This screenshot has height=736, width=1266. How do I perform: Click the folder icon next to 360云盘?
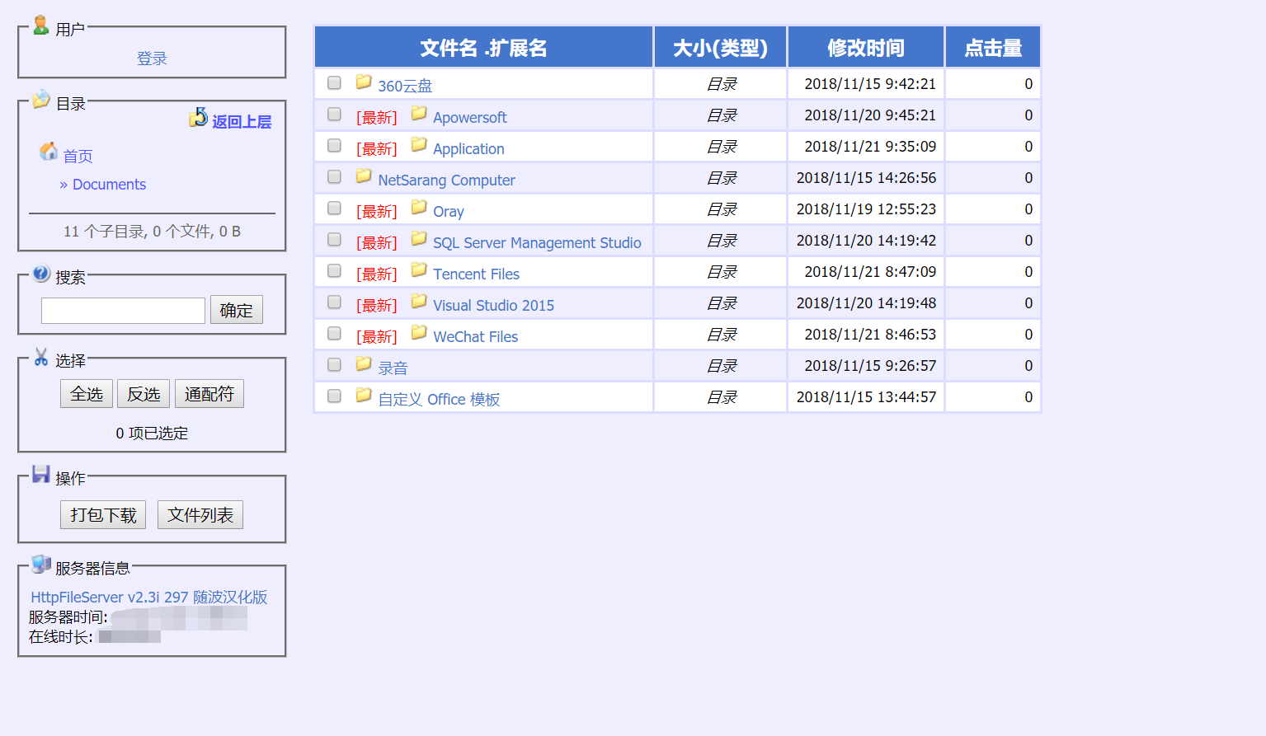coord(363,82)
